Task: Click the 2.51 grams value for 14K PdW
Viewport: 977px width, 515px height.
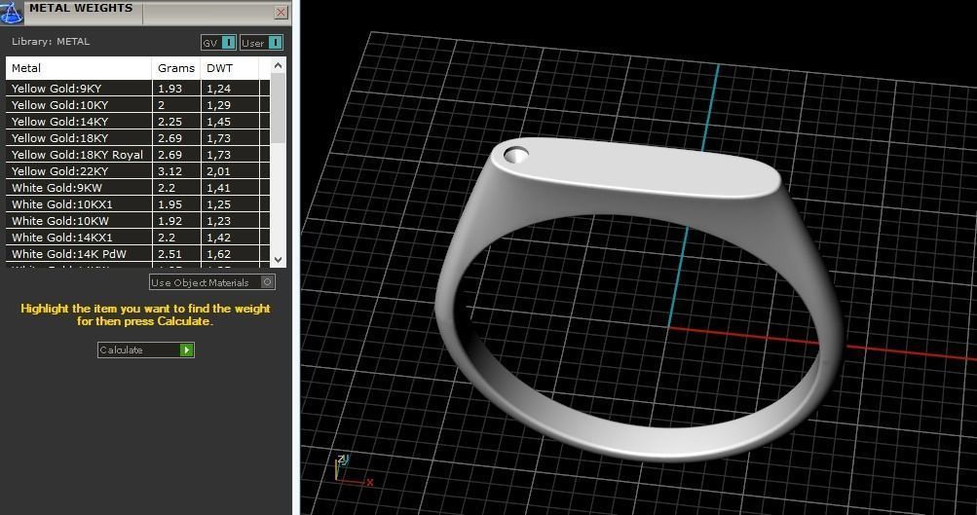Action: [170, 254]
